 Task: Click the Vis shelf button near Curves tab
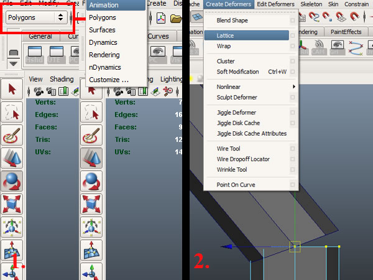tap(177, 55)
